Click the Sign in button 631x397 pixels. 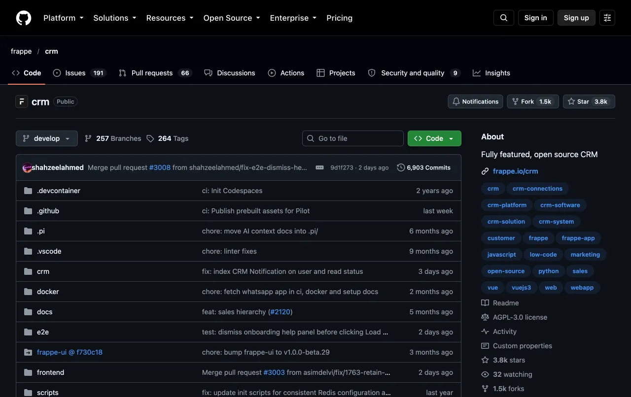536,18
